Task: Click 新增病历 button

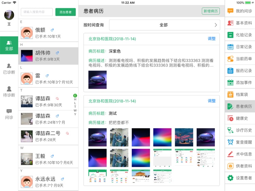Action: pyautogui.click(x=211, y=11)
